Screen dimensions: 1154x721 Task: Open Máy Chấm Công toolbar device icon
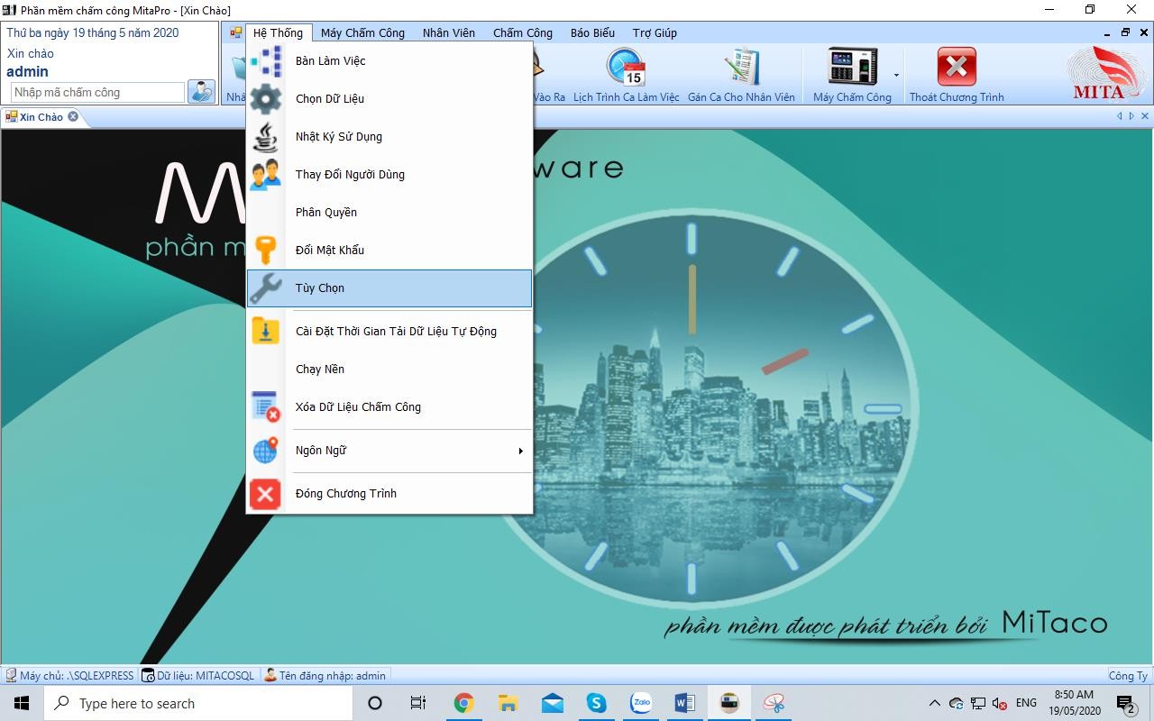852,68
